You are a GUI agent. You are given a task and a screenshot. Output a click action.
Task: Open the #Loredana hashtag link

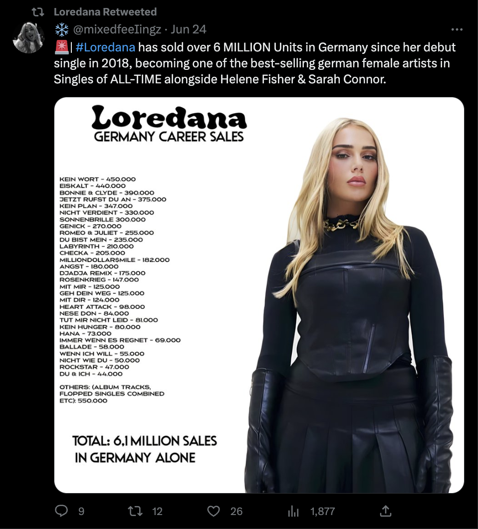click(x=105, y=47)
